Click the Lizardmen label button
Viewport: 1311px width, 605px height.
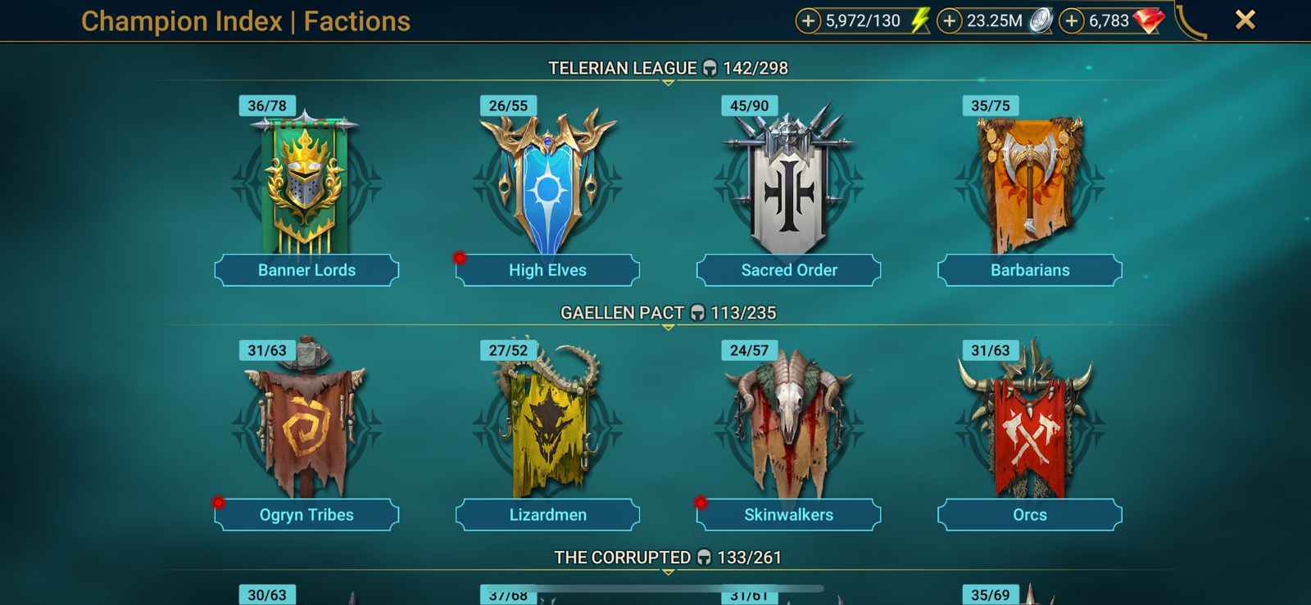pyautogui.click(x=547, y=515)
